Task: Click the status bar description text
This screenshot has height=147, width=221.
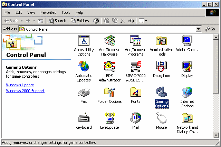Action: click(49, 143)
